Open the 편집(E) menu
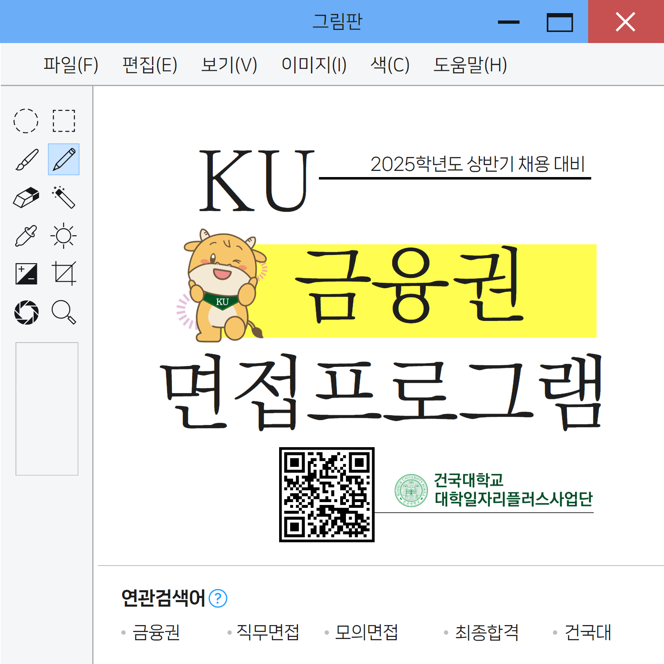Viewport: 664px width, 664px height. pos(150,65)
